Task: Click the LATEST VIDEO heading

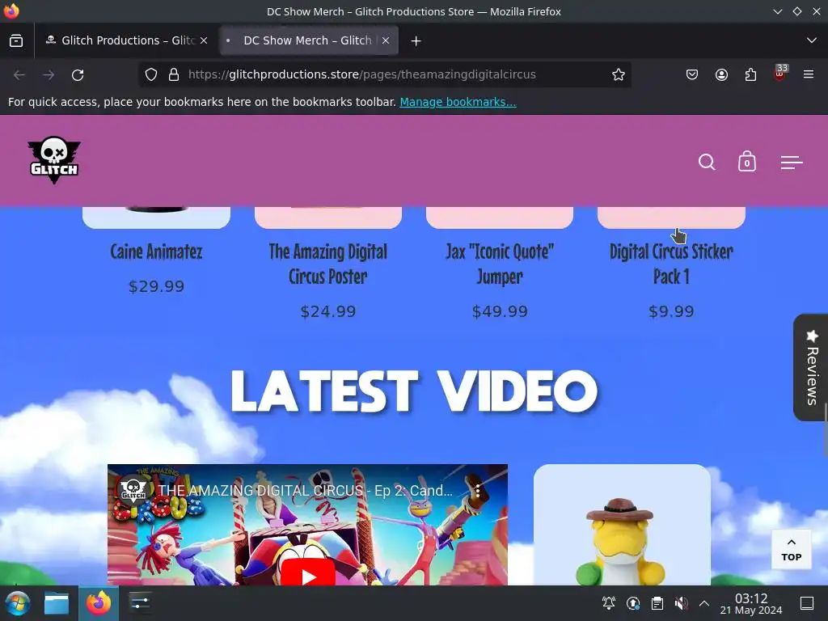Action: pos(414,391)
